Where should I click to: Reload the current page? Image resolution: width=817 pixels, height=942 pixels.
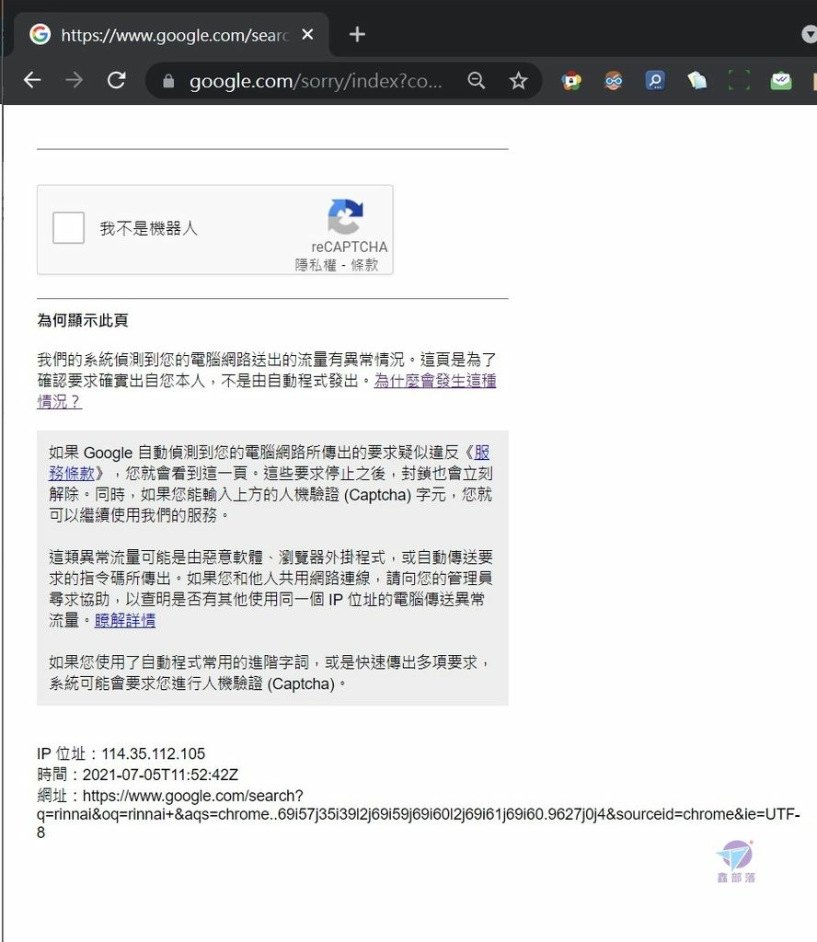click(117, 80)
